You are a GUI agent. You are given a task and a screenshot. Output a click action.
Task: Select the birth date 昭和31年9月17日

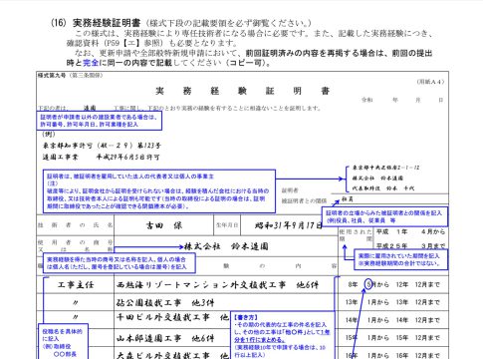[288, 225]
